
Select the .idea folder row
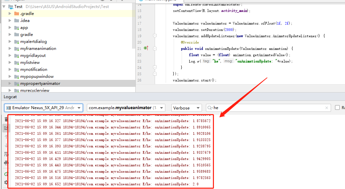(x=68, y=20)
